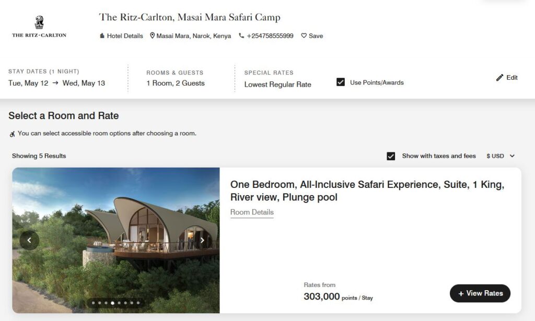The width and height of the screenshot is (535, 321).
Task: Click the Masai Mara location pin
Action: tap(153, 36)
